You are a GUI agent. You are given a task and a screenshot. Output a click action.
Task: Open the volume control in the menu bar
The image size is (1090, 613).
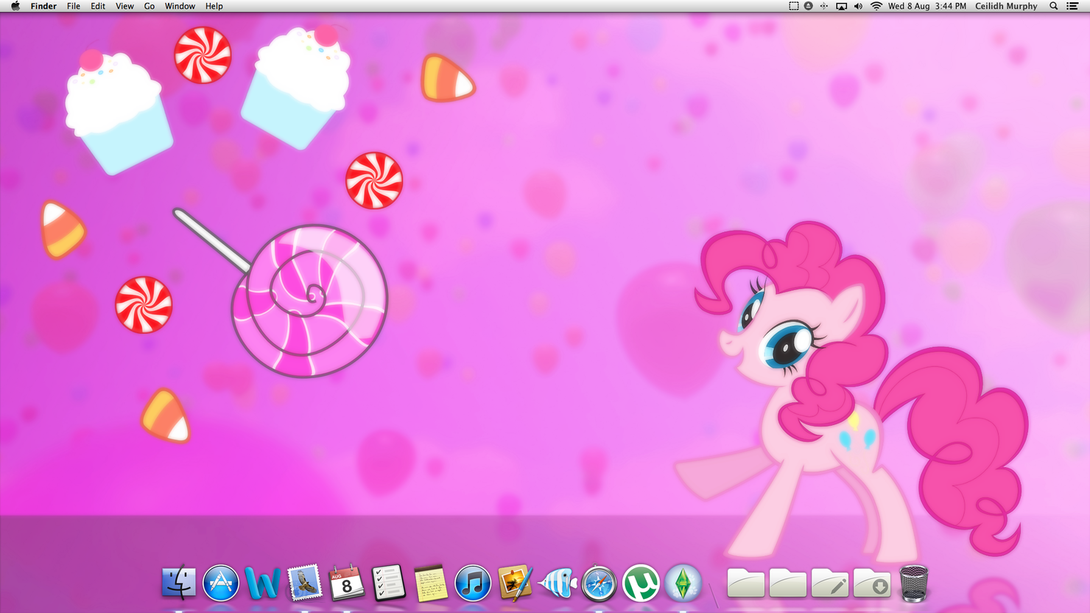(x=858, y=6)
